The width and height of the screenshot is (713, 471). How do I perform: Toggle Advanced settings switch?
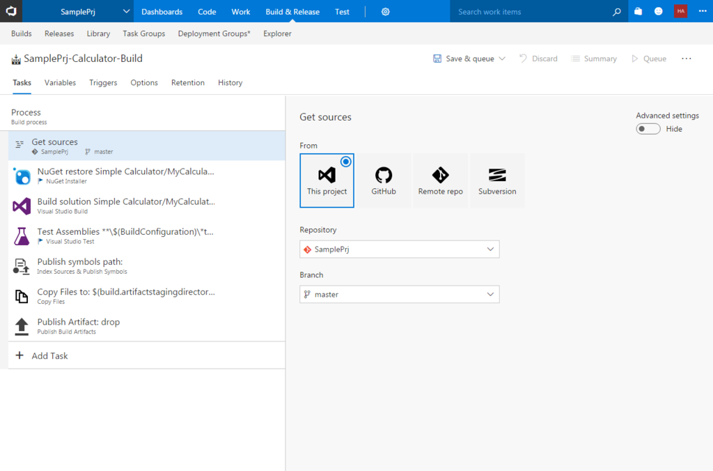point(648,129)
